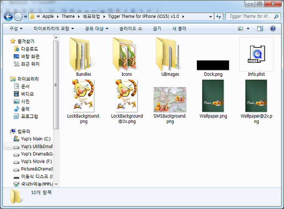
Task: Expand arrow after Apple breadcrumb
Action: point(58,17)
